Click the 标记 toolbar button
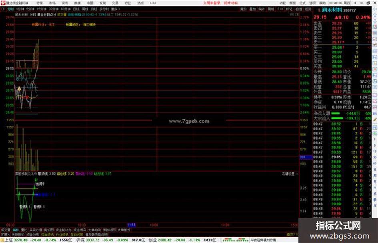The image size is (378, 243). tap(289, 9)
